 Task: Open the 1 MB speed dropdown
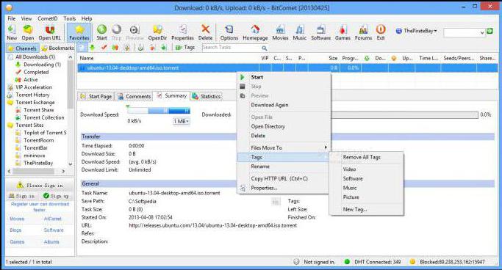pos(182,121)
